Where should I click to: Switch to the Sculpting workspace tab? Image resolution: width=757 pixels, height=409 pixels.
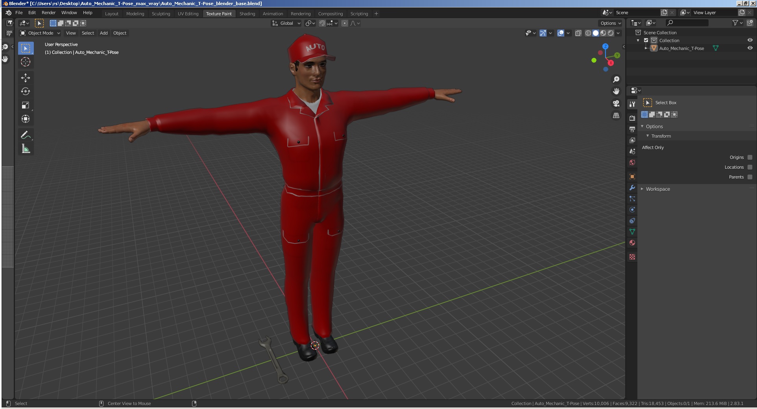coord(161,13)
